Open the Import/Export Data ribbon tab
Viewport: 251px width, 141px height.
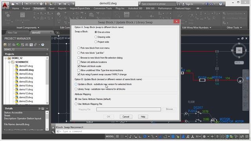(x=80, y=9)
